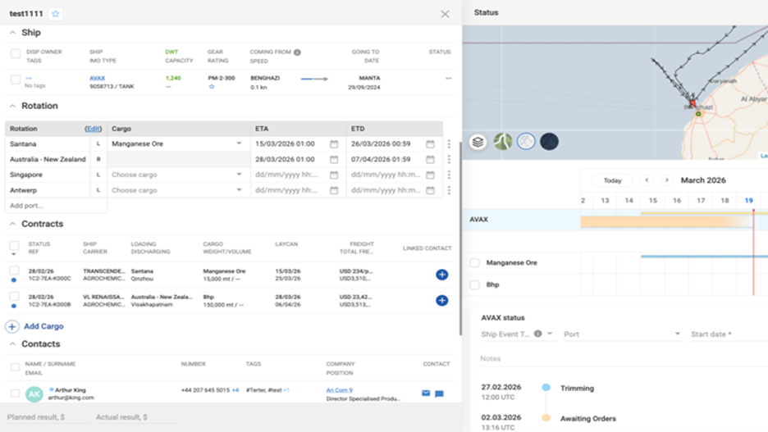Screen dimensions: 768x432
Task: Click the dark map style swatch
Action: pyautogui.click(x=549, y=142)
